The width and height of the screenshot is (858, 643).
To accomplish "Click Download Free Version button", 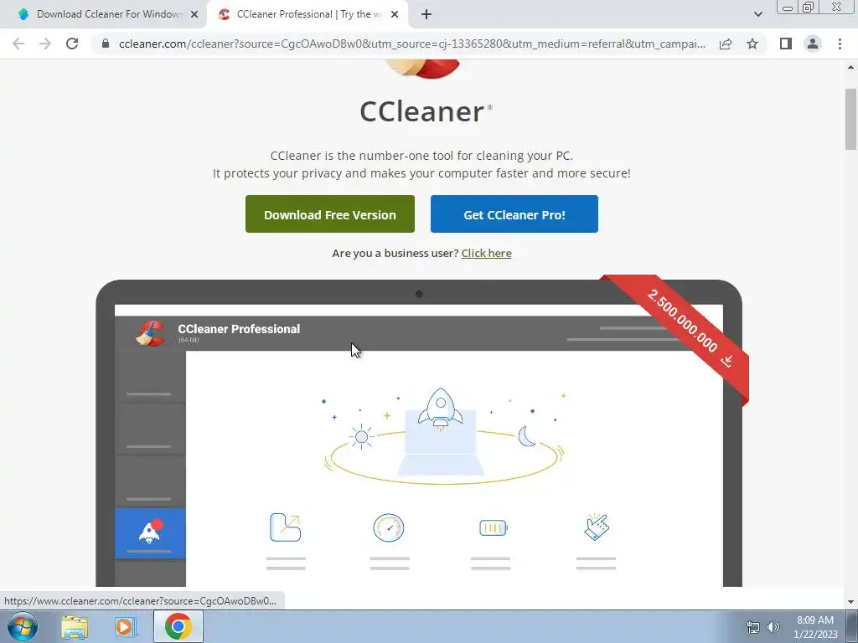I will tap(330, 214).
